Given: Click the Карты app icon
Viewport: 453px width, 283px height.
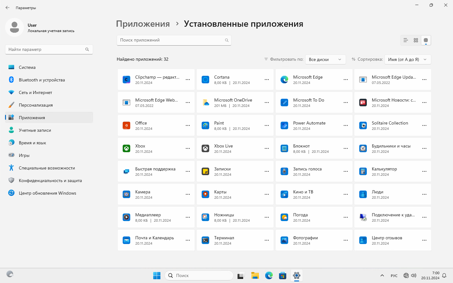Looking at the screenshot, I should 205,194.
